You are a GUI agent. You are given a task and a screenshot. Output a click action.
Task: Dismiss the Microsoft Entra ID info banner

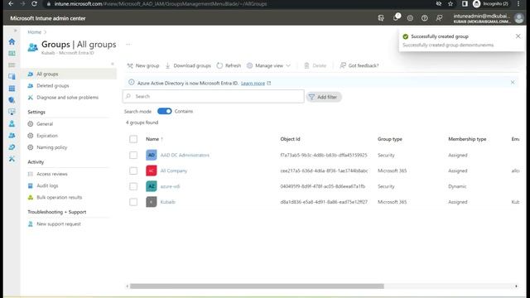(513, 82)
